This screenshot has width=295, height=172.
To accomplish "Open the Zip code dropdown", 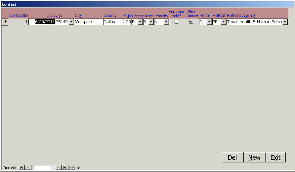I will pos(71,22).
